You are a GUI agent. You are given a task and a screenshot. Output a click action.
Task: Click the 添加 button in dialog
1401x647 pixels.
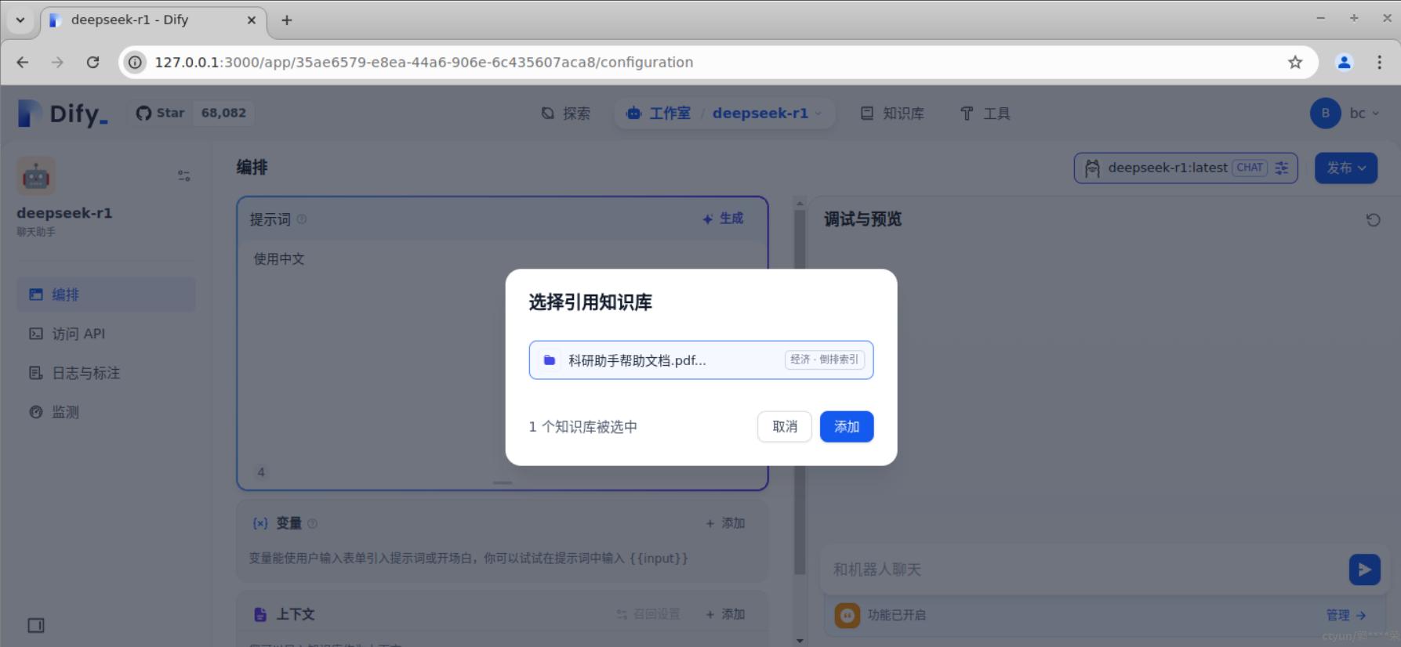click(x=846, y=427)
